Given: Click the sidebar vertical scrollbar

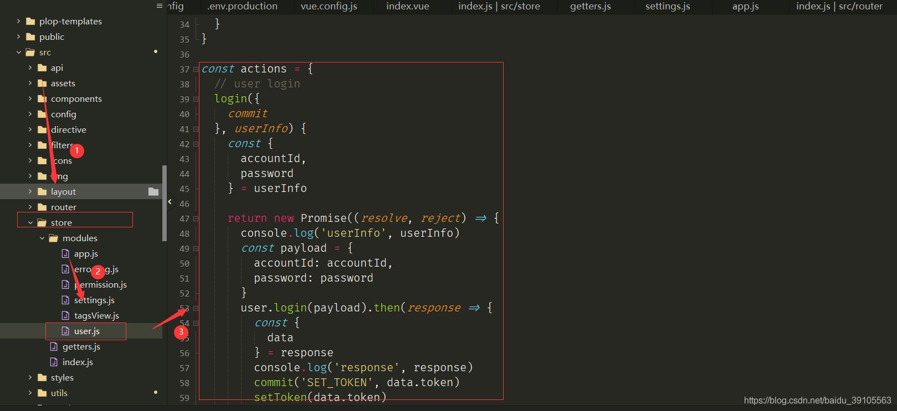Looking at the screenshot, I should point(164,203).
